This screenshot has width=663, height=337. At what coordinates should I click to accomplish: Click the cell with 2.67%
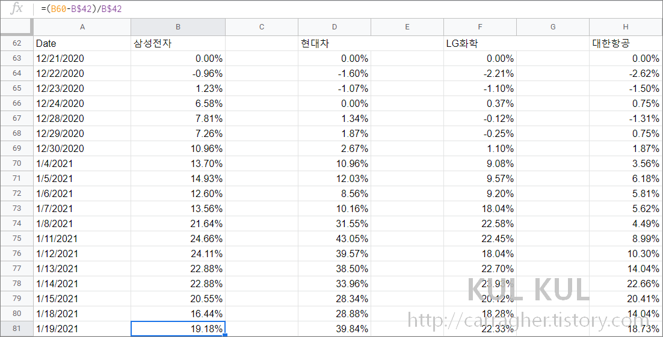coord(335,148)
